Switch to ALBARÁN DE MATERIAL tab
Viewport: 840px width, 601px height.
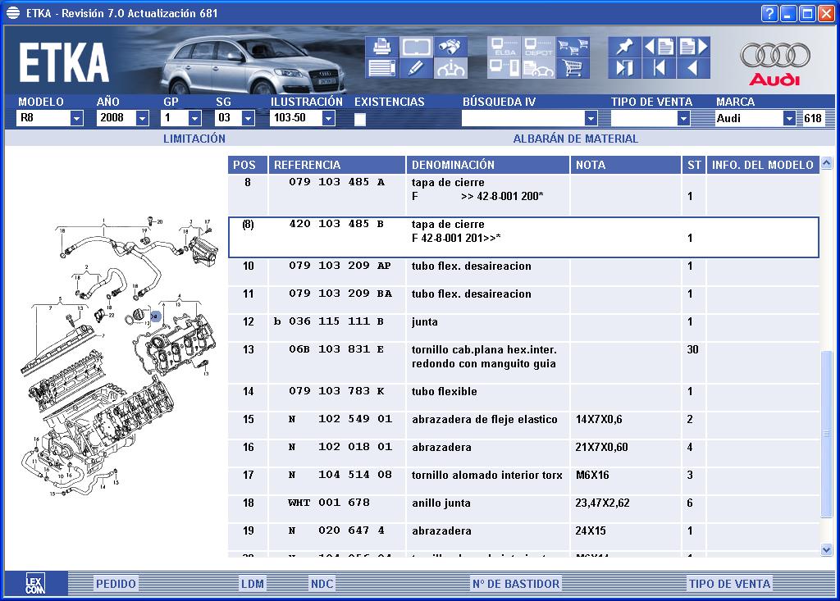coord(575,139)
